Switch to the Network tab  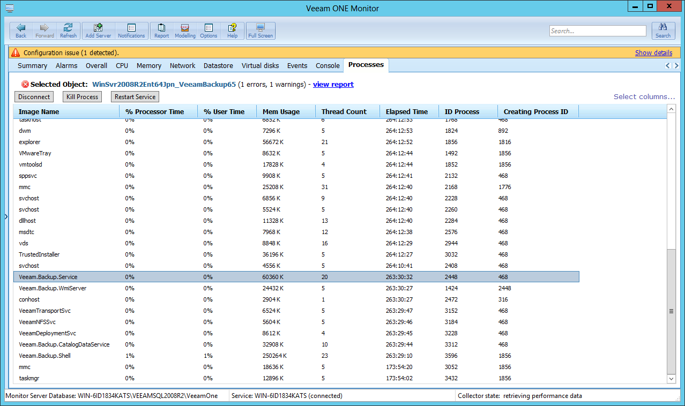click(182, 65)
